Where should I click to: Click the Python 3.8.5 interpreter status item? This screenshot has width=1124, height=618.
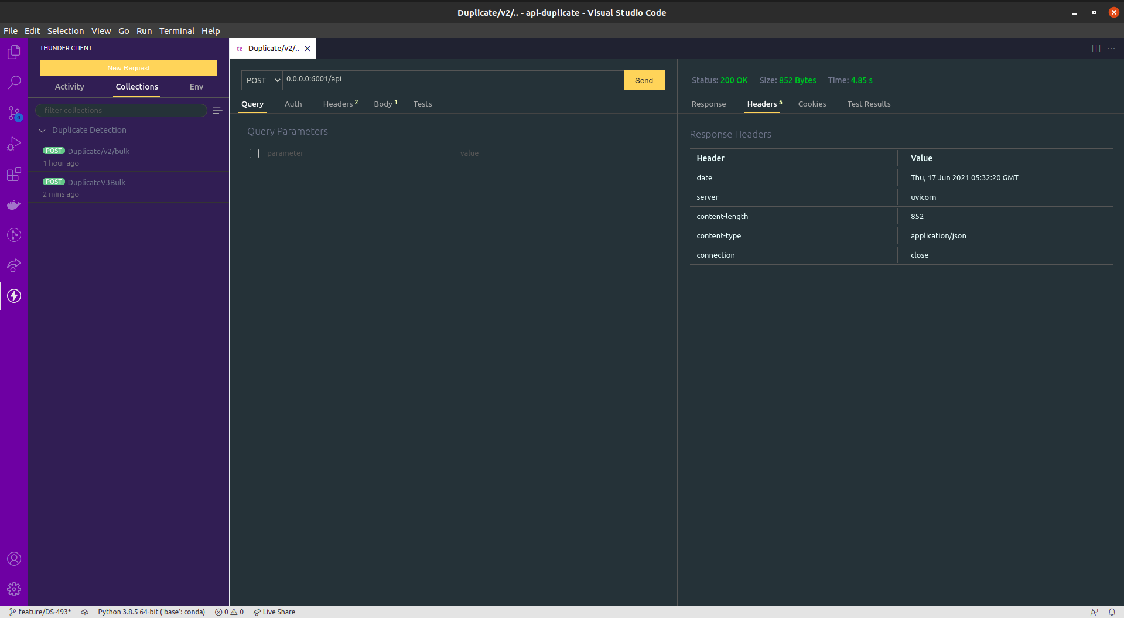click(x=151, y=612)
